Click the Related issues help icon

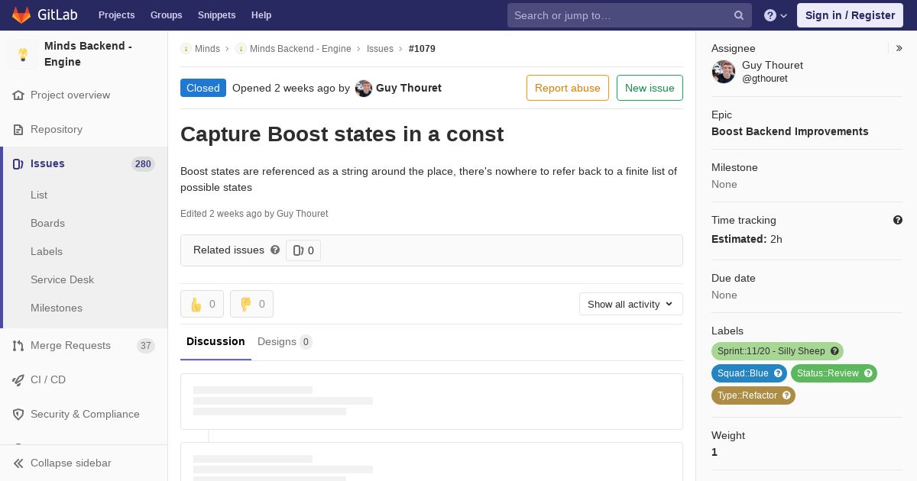pyautogui.click(x=275, y=250)
